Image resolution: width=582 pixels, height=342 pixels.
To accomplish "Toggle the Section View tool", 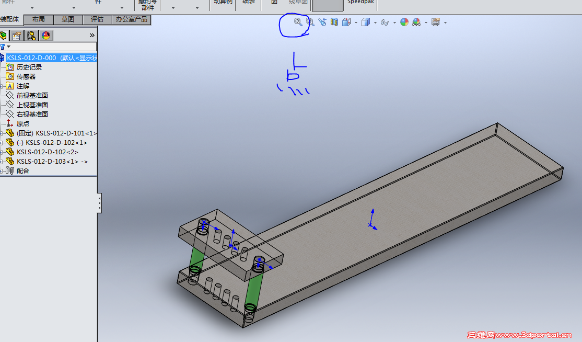I will click(334, 22).
